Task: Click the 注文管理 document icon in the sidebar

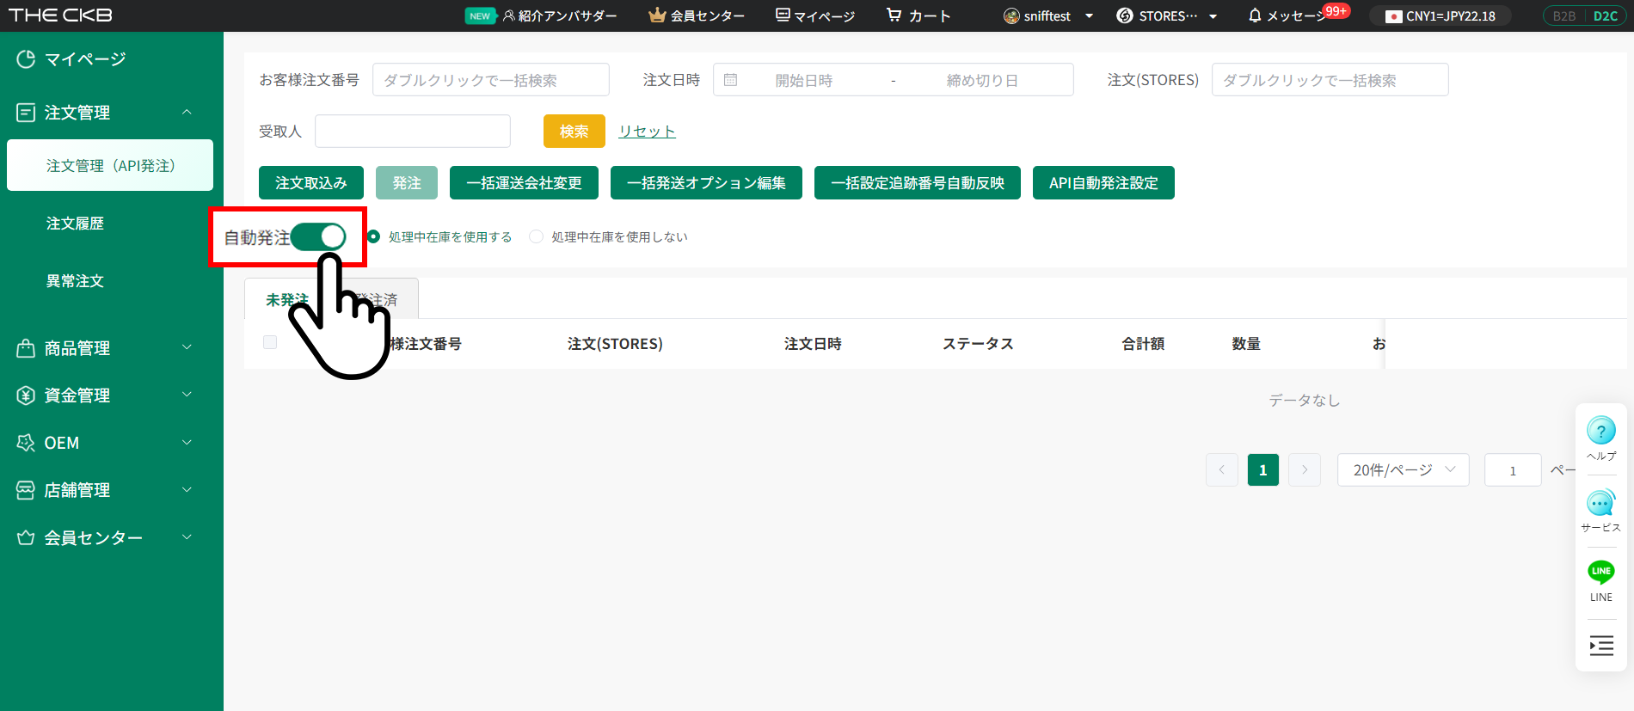Action: (26, 113)
